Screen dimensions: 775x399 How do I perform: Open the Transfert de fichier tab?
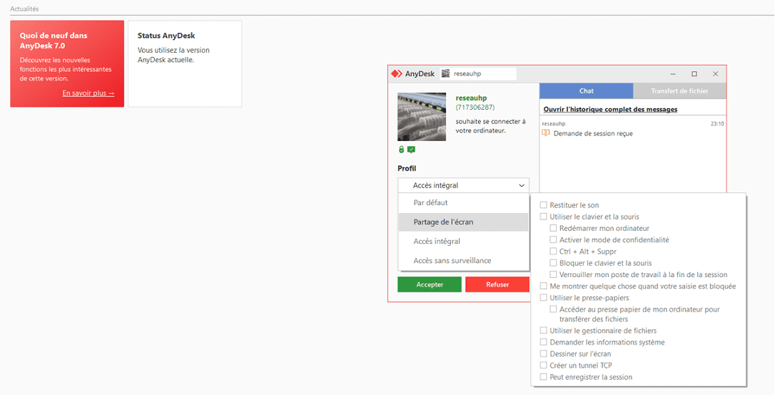click(679, 90)
